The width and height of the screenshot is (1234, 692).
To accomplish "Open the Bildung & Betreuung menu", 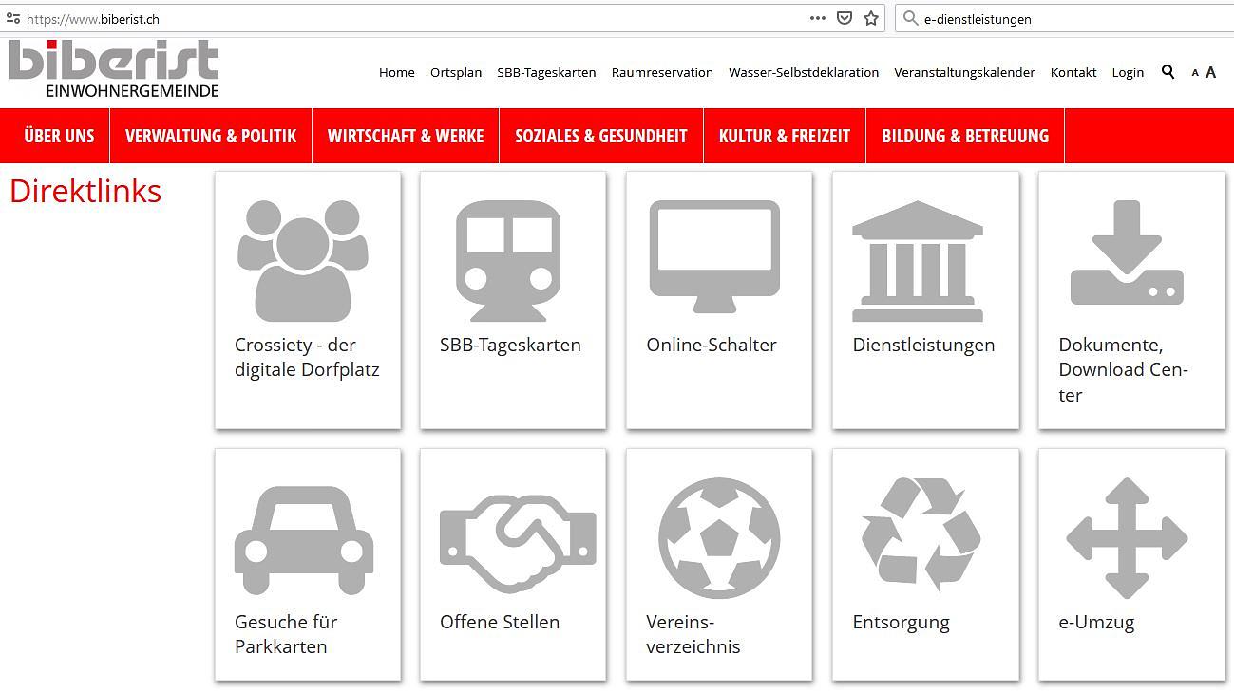I will 965,136.
